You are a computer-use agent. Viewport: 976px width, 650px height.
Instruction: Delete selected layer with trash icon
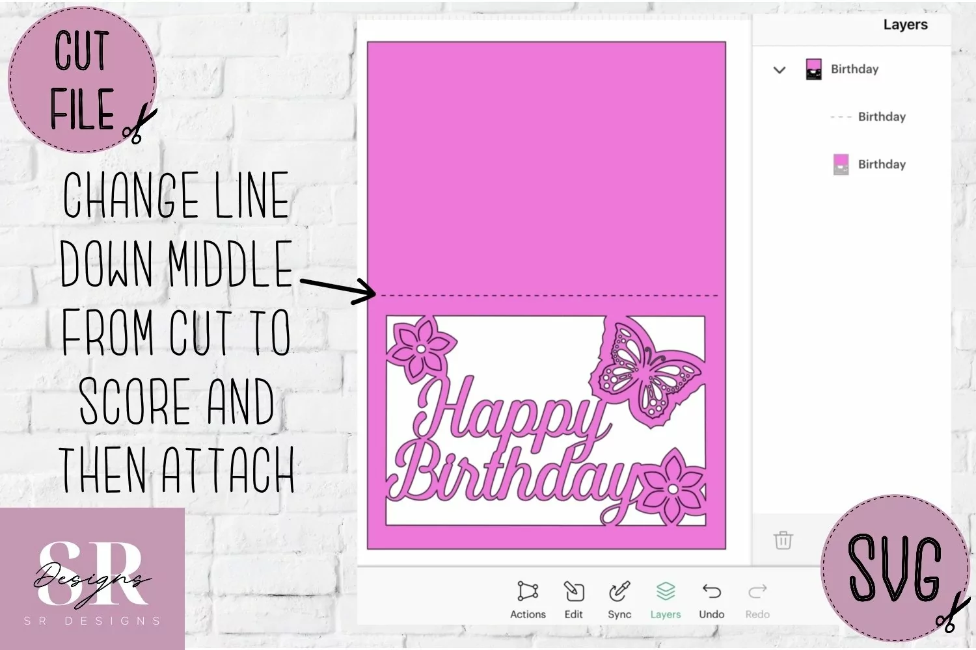783,539
